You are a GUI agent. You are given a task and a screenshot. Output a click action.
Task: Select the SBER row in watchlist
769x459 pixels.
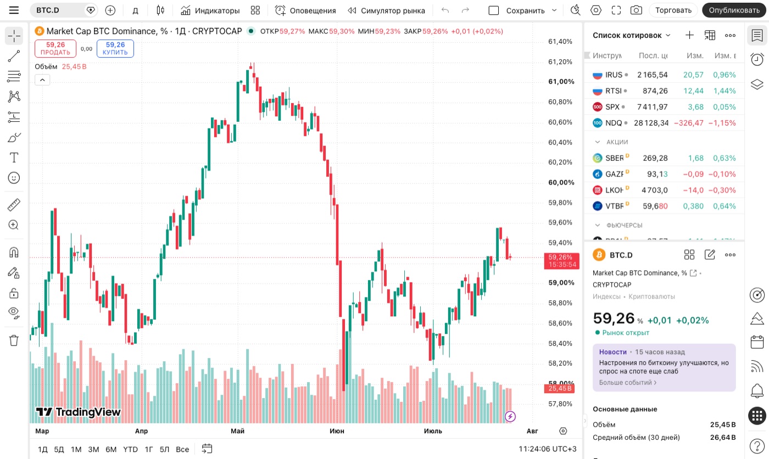tap(664, 158)
